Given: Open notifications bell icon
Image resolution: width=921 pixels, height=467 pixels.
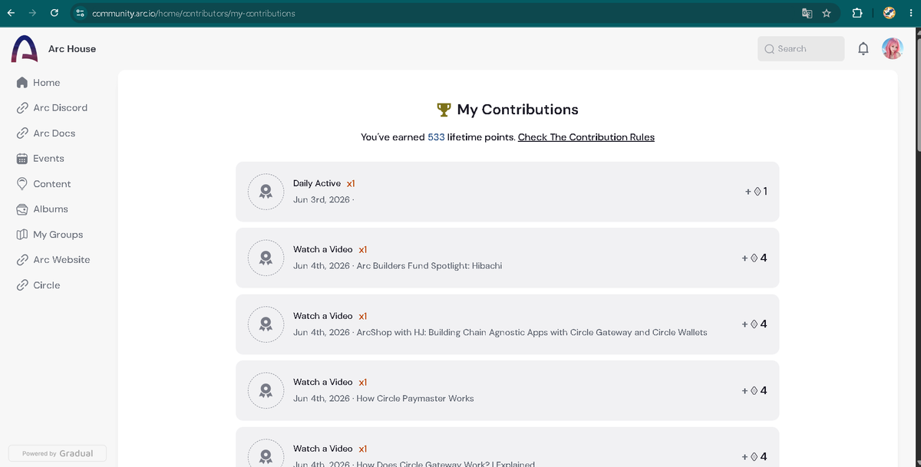Looking at the screenshot, I should pos(863,49).
